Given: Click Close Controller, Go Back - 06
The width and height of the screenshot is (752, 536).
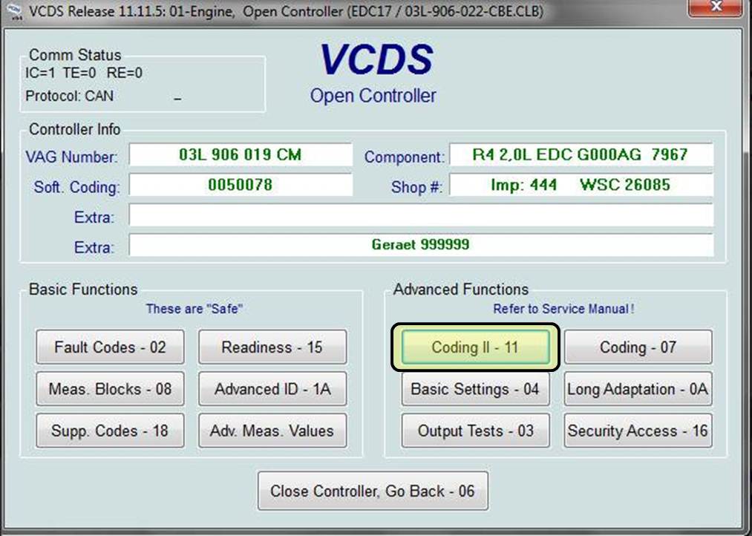Looking at the screenshot, I should click(x=373, y=491).
